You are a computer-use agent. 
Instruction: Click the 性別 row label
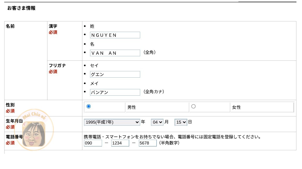pos(10,105)
